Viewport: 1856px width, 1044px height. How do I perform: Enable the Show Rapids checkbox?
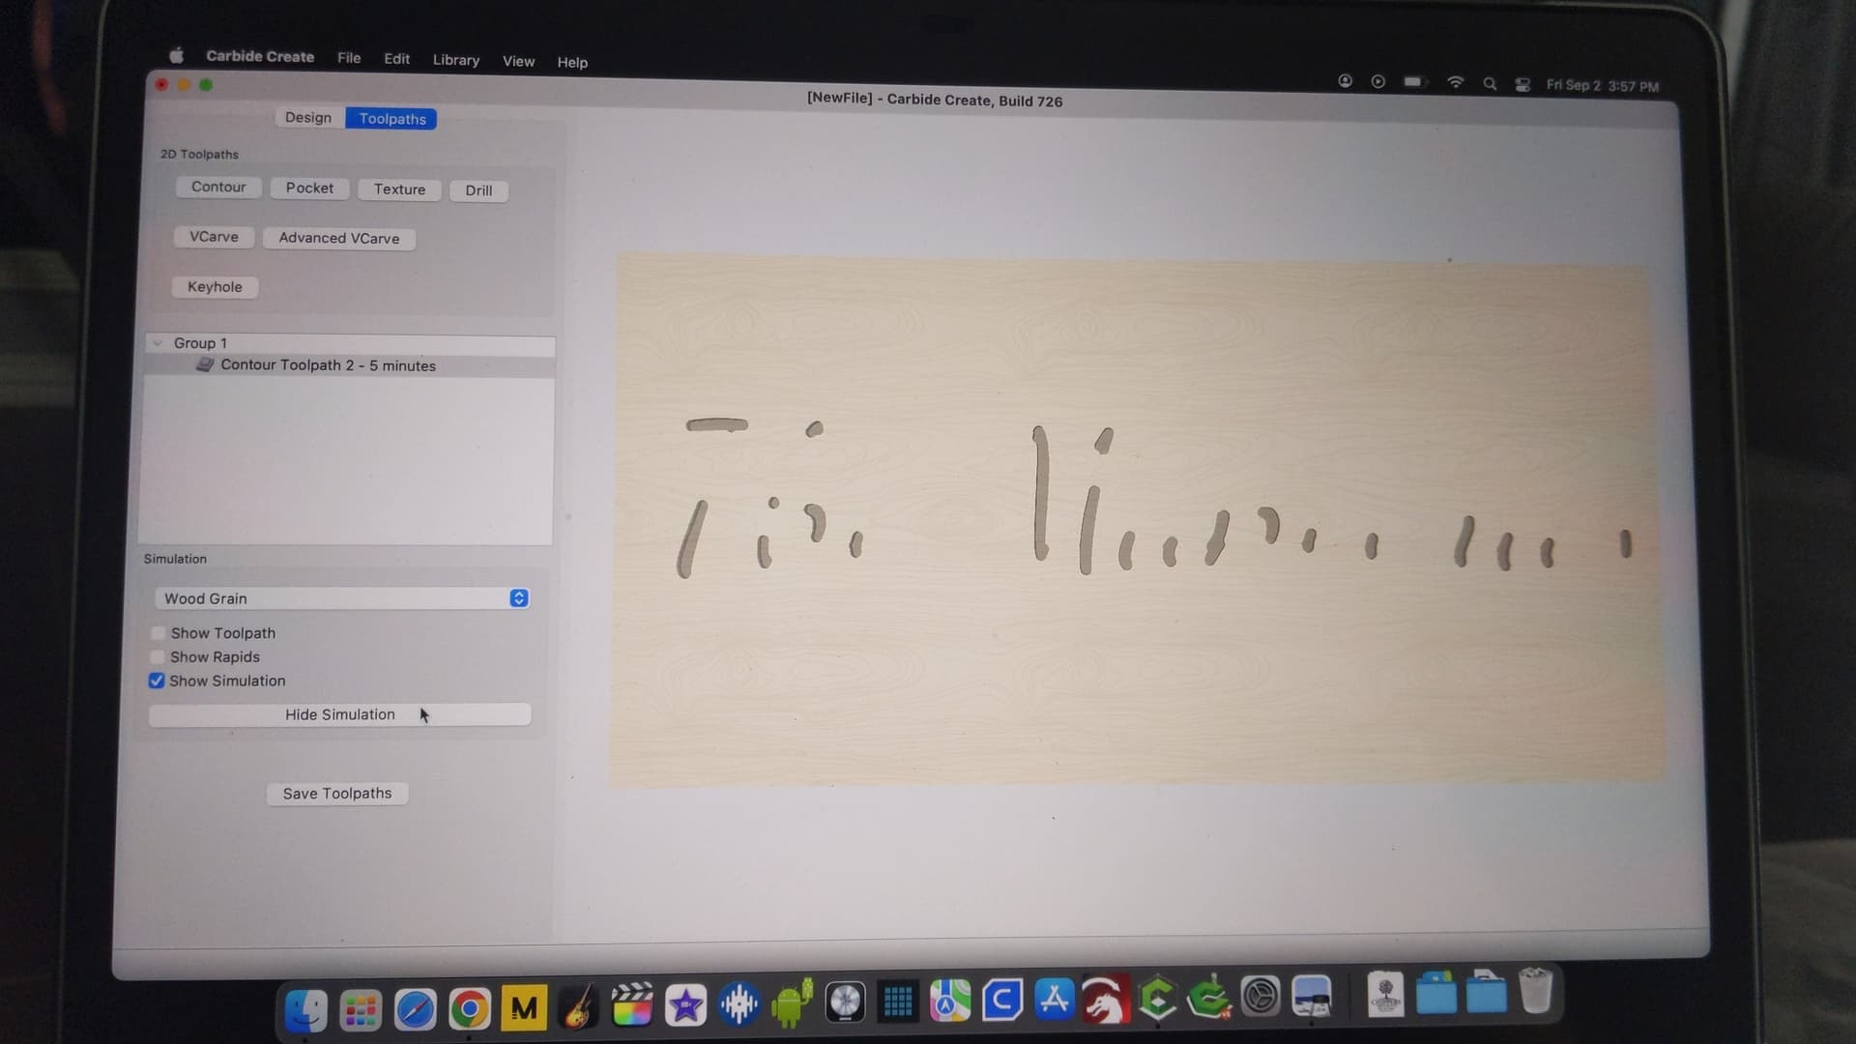pyautogui.click(x=158, y=657)
